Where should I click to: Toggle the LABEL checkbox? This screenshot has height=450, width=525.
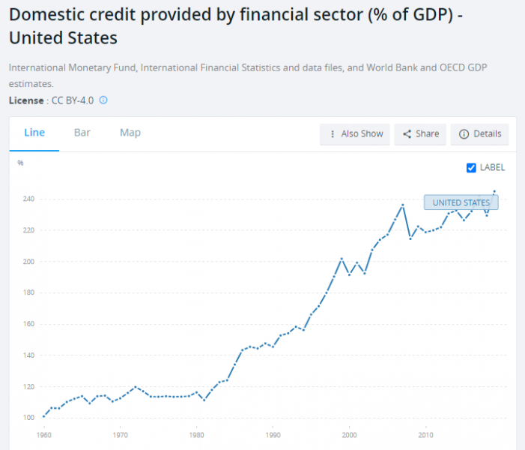point(471,167)
